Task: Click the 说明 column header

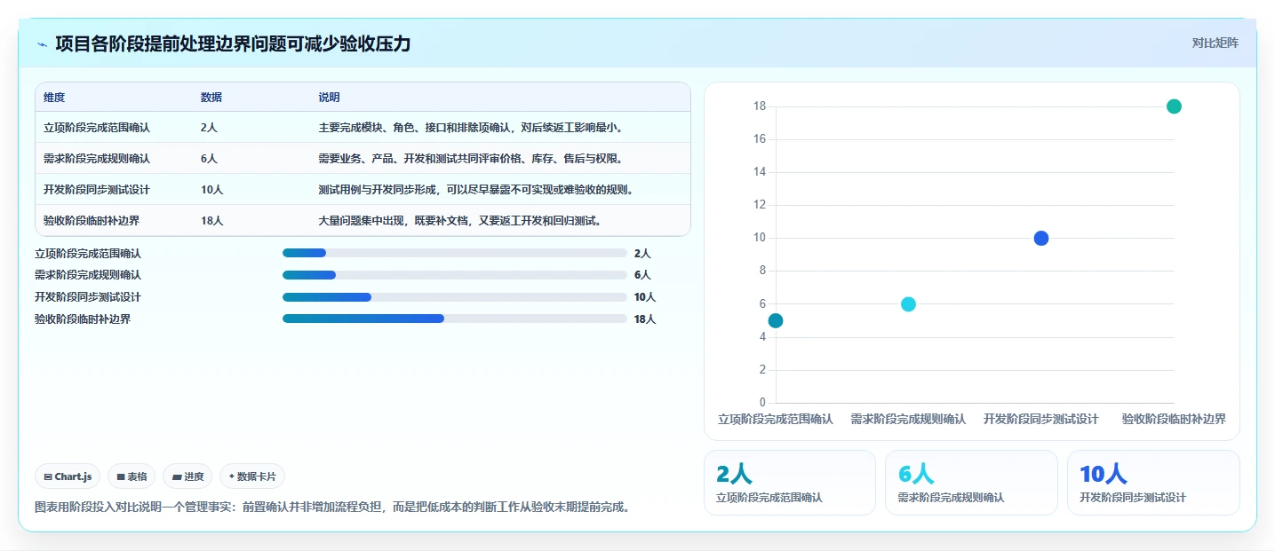Action: click(x=330, y=98)
